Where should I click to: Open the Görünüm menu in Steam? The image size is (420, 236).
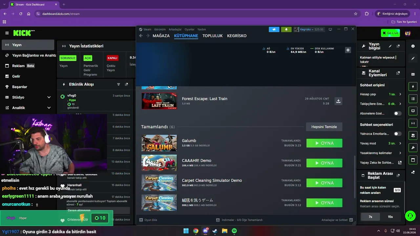coord(160,29)
